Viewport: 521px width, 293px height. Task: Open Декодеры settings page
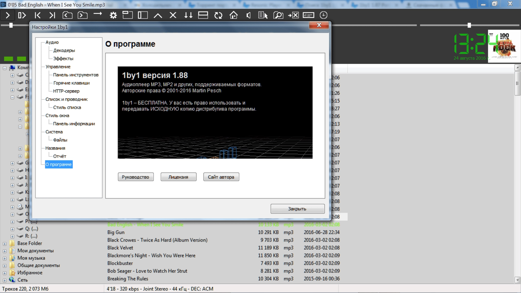[x=64, y=50]
